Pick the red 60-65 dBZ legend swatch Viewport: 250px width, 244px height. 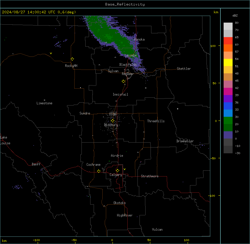click(228, 41)
